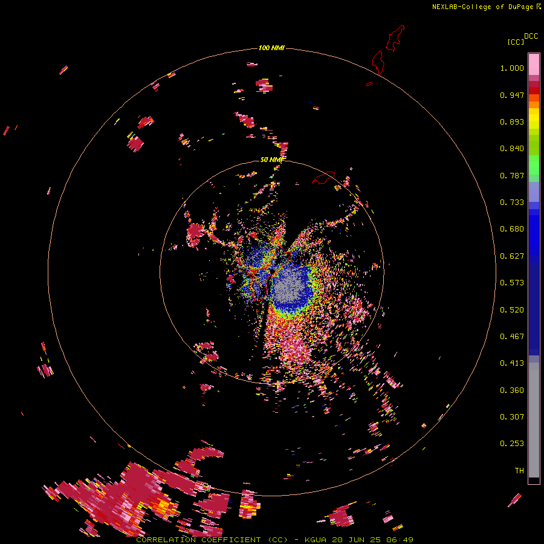Click the NEXLAB-College of DuPage label

coord(482,7)
